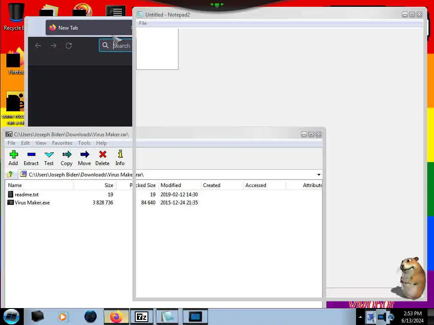Switch to Notepad2 taskbar button
Image resolution: width=434 pixels, height=325 pixels.
[167, 317]
